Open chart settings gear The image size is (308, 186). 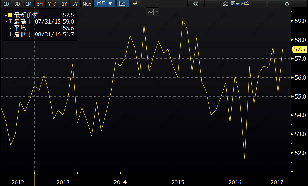coord(287,4)
